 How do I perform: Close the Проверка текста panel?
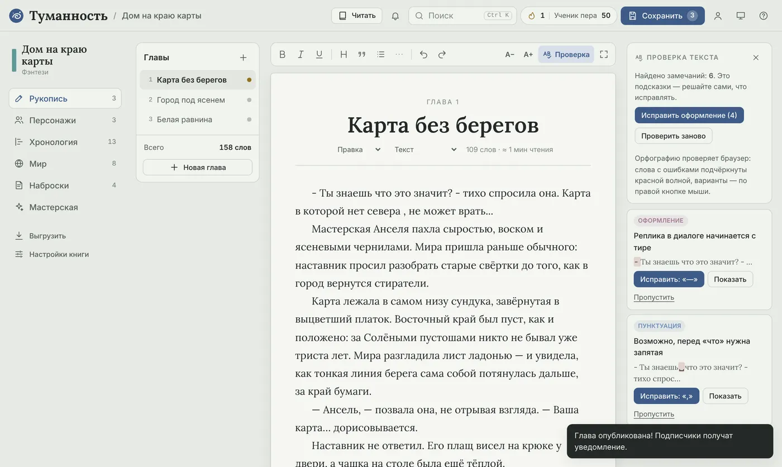(x=756, y=58)
